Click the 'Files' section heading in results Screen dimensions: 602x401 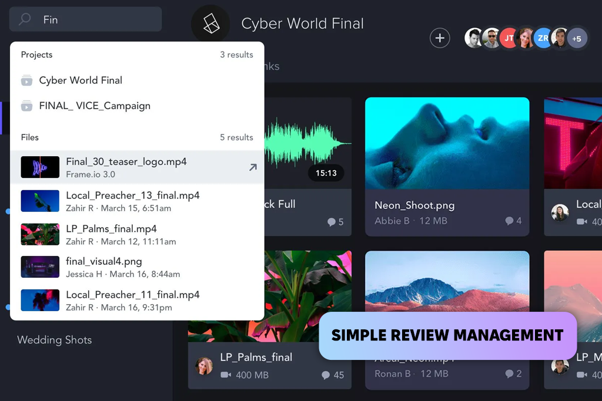click(29, 137)
